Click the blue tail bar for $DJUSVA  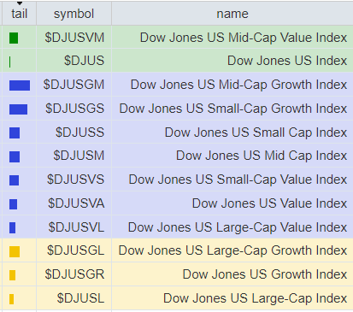tap(13, 204)
